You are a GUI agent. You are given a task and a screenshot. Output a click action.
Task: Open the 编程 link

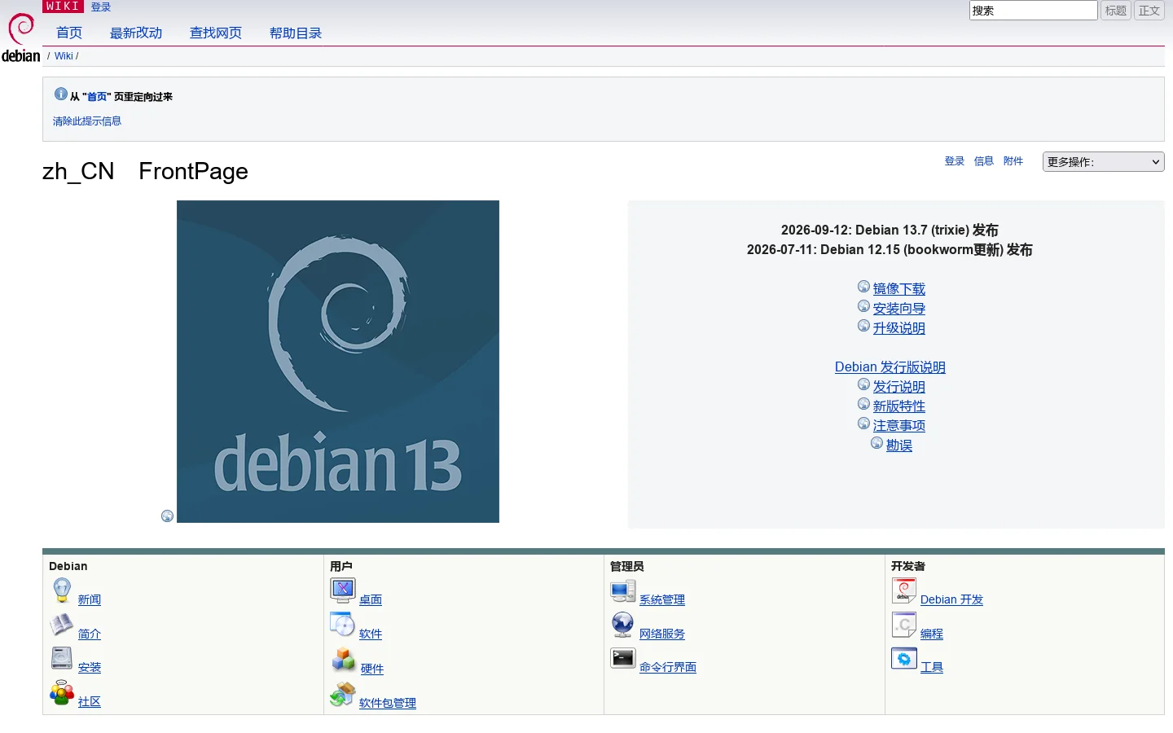(x=932, y=634)
